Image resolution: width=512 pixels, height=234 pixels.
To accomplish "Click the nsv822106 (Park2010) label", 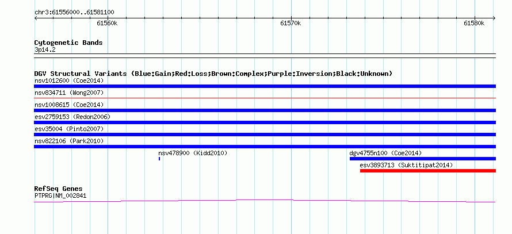I will (69, 141).
